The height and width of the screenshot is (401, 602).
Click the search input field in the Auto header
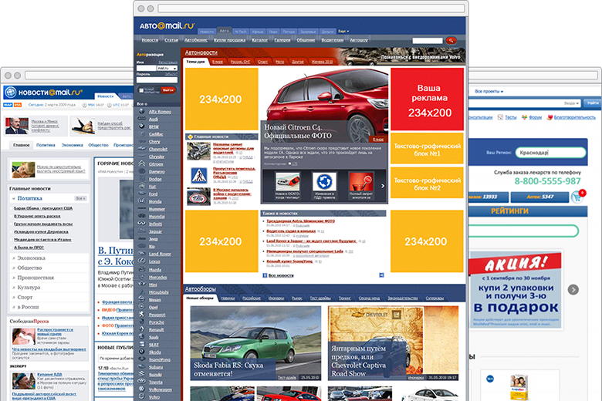click(x=428, y=40)
